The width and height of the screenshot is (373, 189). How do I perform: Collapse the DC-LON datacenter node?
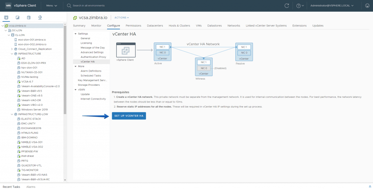coord(6,31)
